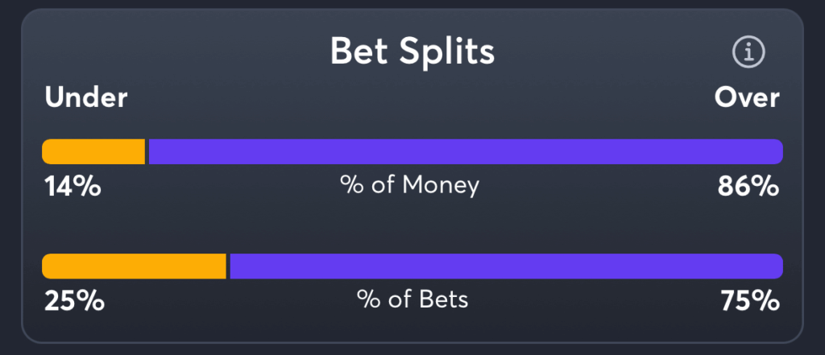
Task: Click orange Under segment of money bar
Action: point(93,151)
